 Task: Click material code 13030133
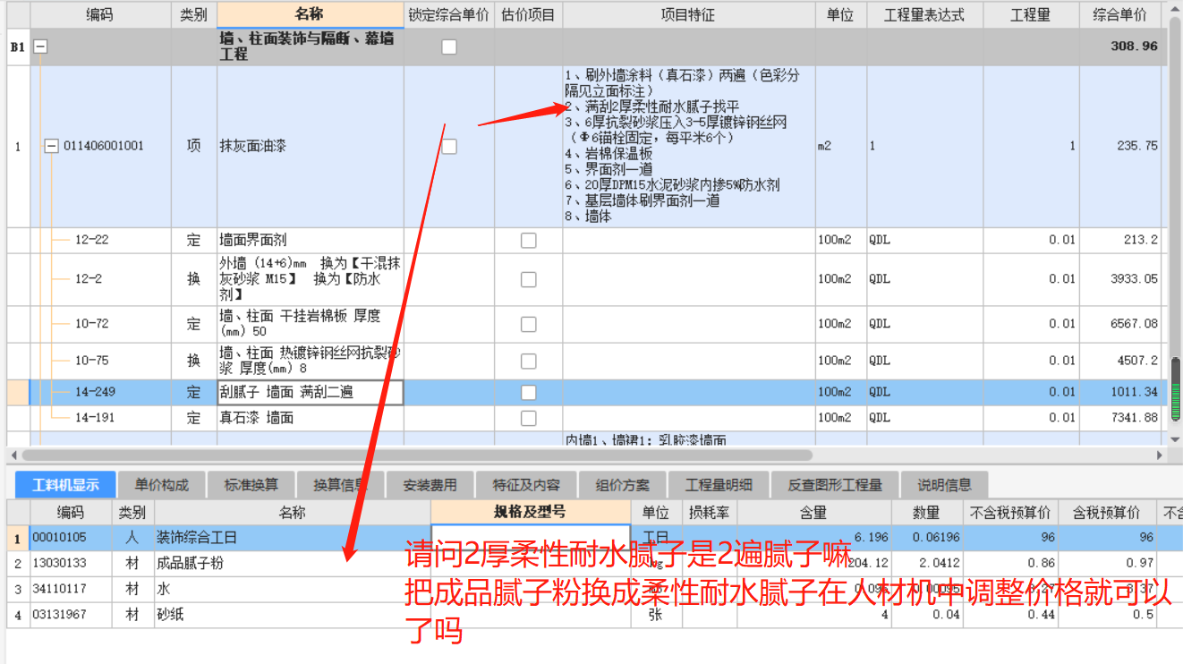pos(59,563)
